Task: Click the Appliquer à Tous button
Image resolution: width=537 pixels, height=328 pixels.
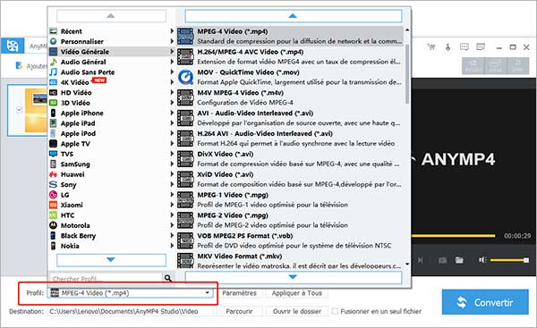Action: click(x=297, y=293)
